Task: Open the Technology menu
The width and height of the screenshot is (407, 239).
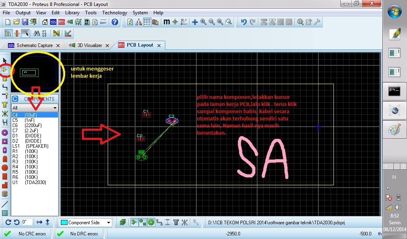Action: click(x=114, y=13)
